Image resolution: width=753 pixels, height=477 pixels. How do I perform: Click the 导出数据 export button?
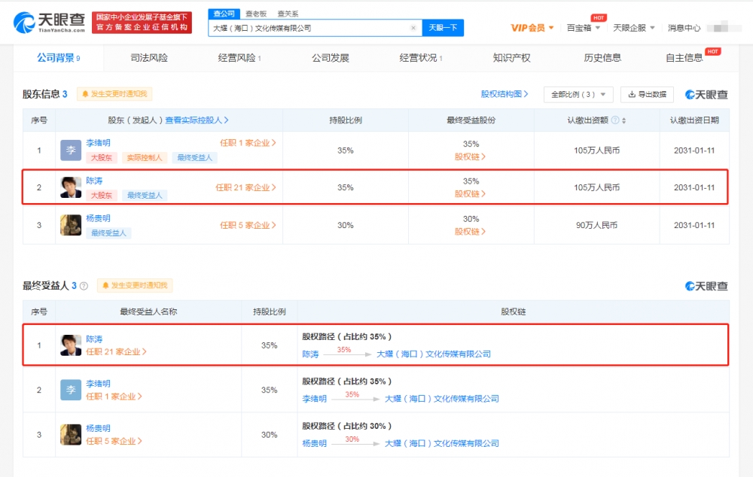[647, 95]
